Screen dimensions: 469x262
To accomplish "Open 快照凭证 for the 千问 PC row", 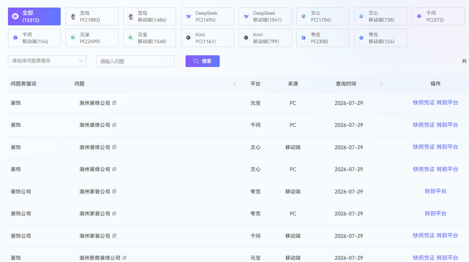I will pos(423,125).
